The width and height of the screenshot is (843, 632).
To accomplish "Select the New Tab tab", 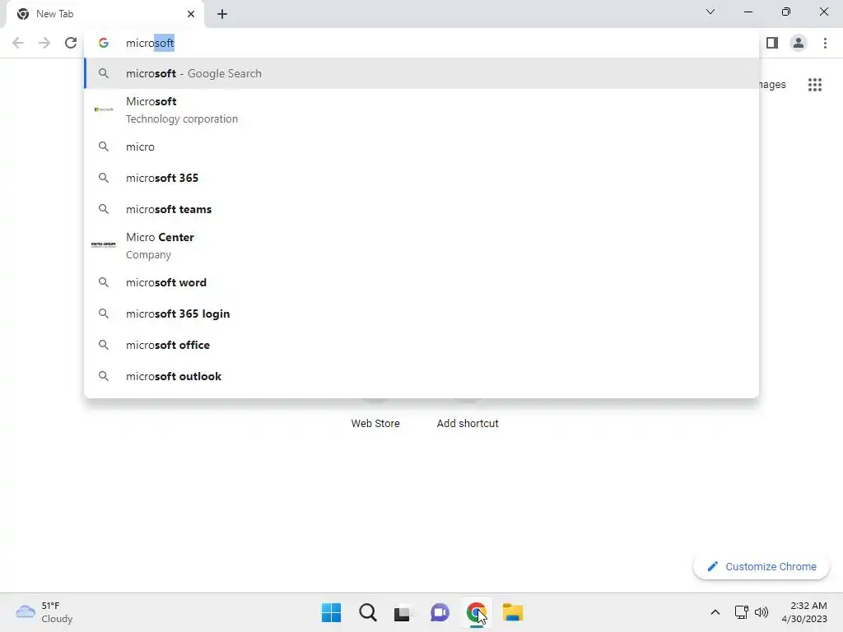I will (105, 14).
